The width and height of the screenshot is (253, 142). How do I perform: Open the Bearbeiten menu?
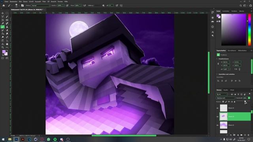[x=13, y=2]
